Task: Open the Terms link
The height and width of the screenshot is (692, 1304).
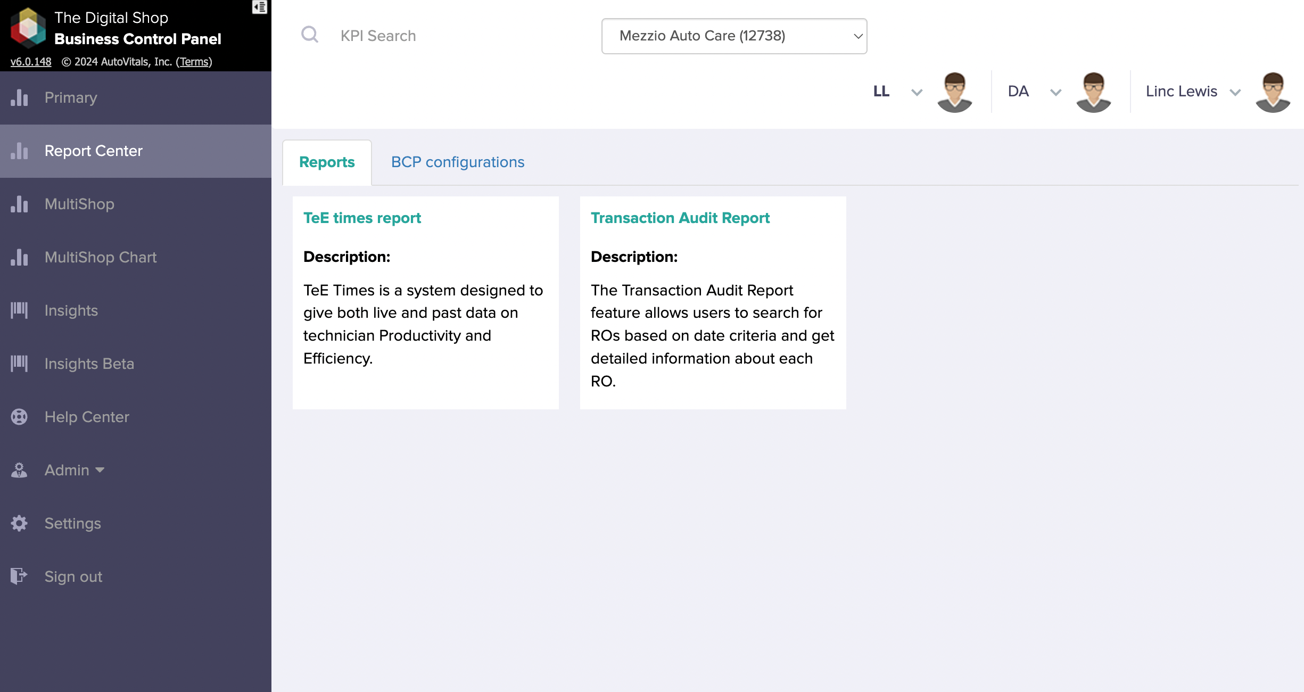Action: (x=194, y=62)
